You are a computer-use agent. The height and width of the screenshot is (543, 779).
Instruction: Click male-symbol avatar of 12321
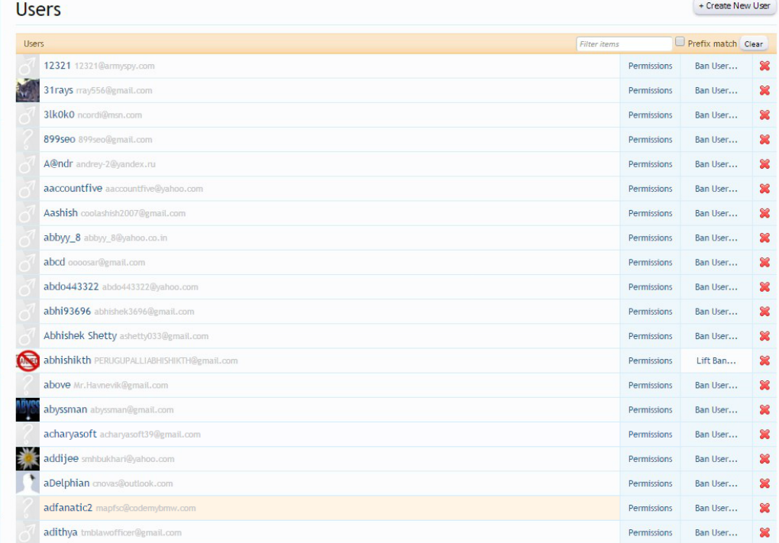(27, 66)
